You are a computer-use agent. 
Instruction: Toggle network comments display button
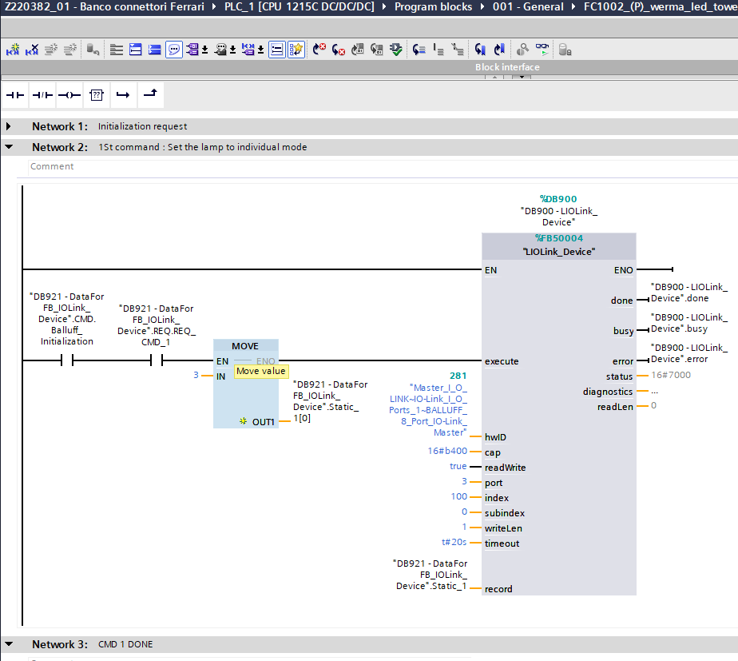(174, 50)
